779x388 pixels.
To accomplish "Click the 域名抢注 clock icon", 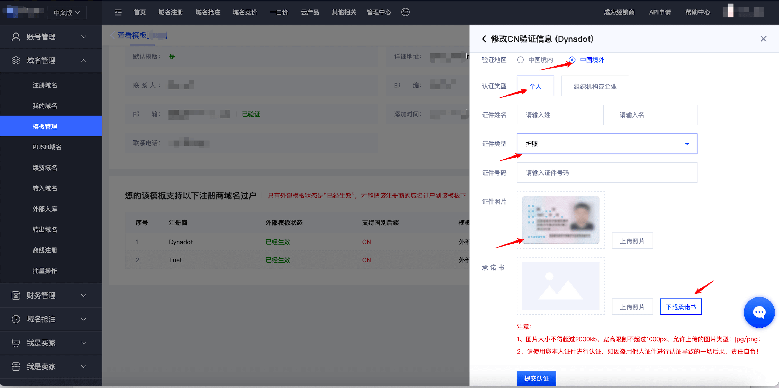I will coord(16,319).
